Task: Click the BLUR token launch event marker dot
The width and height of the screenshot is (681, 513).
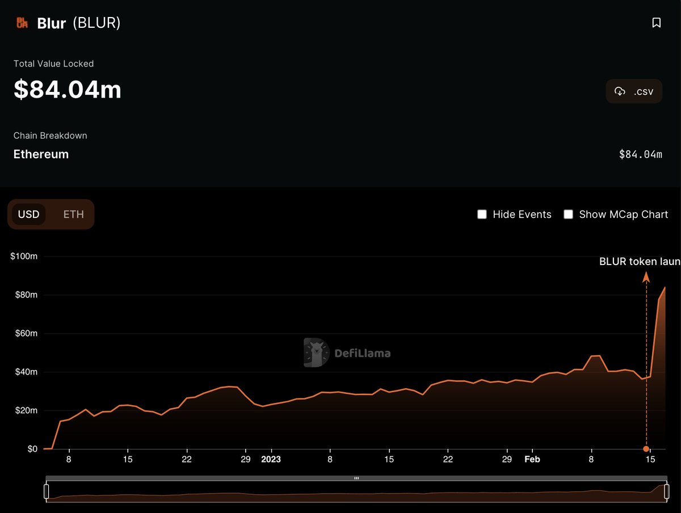Action: click(646, 449)
